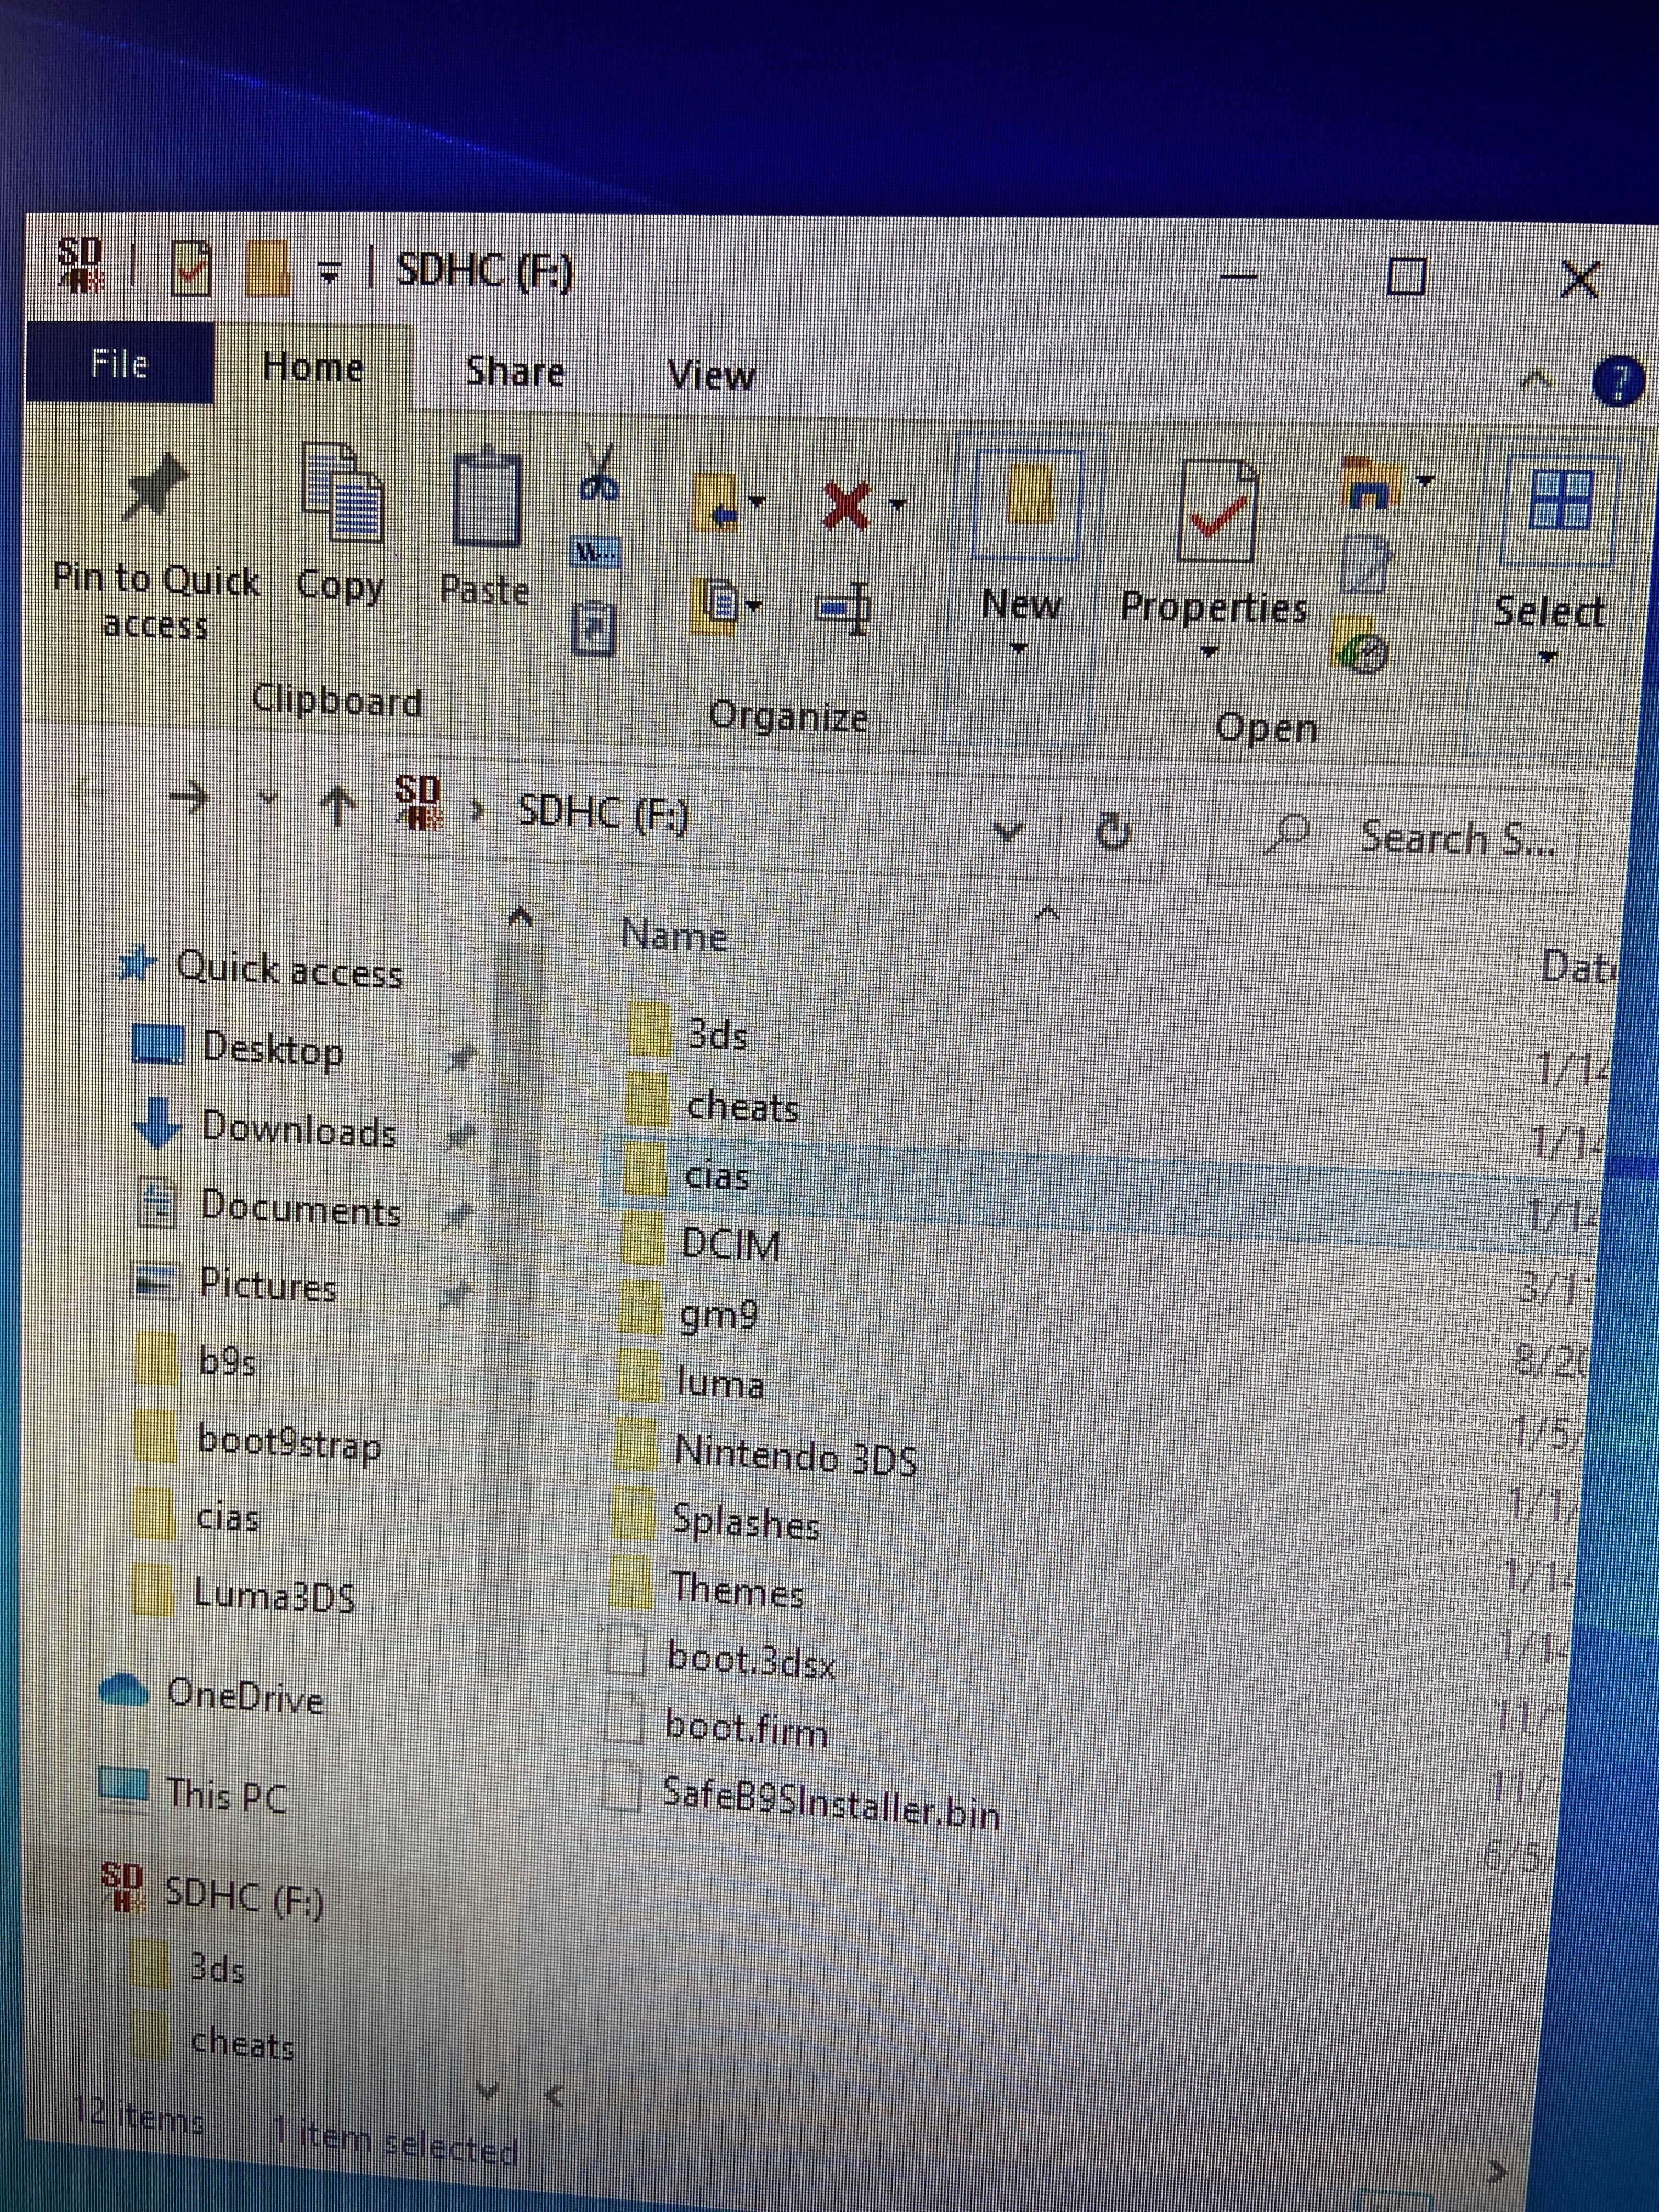Expand the Move to dropdown arrow

tap(757, 501)
